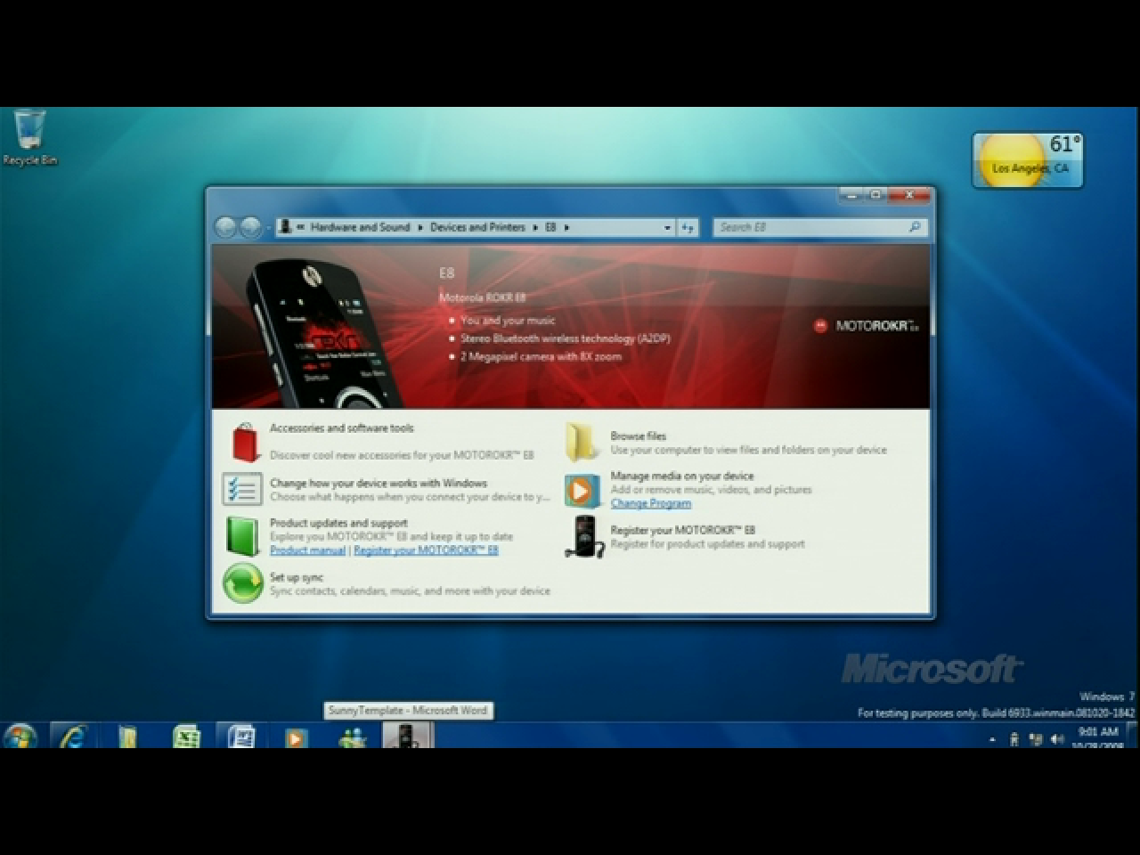Open Register your MOTOROKR E8 link

coord(426,550)
